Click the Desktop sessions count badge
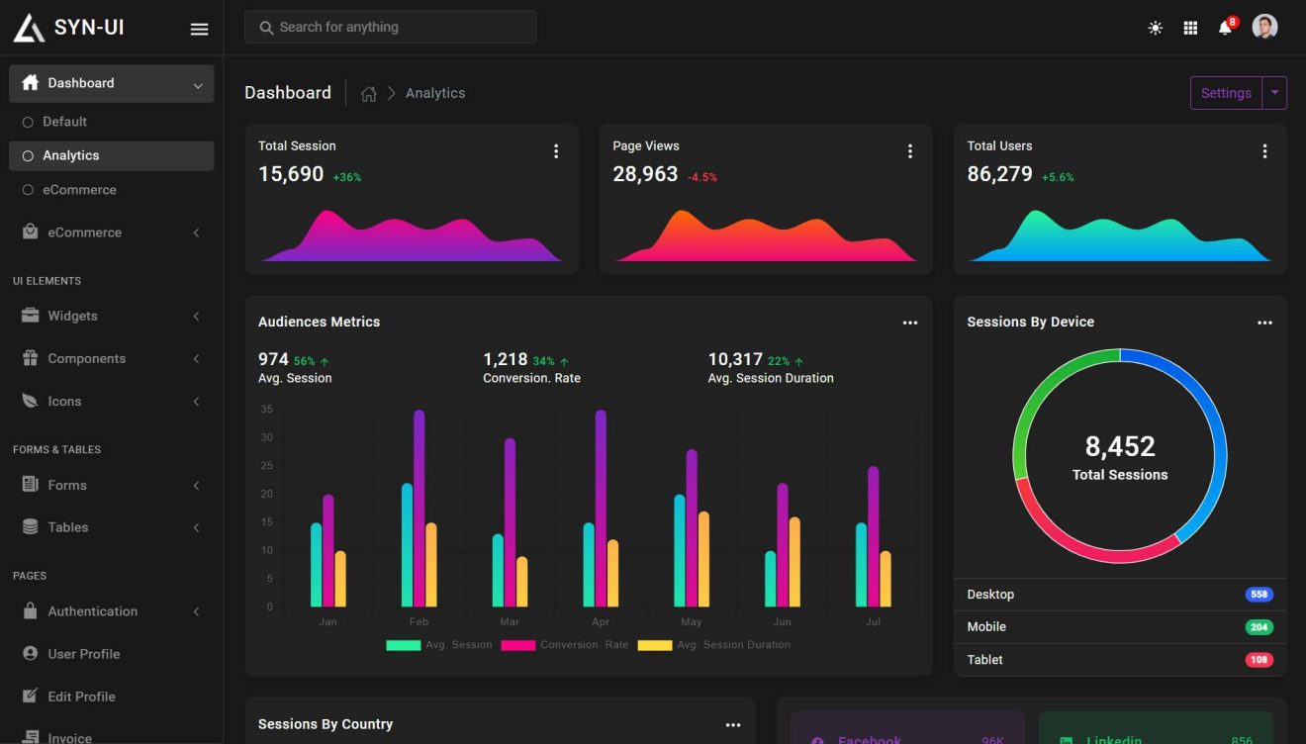The width and height of the screenshot is (1306, 744). (x=1258, y=594)
